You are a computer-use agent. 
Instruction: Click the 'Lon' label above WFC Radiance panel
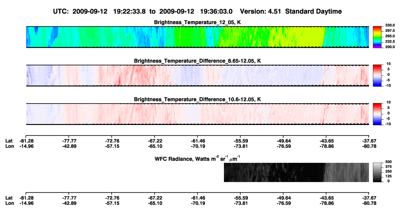coord(9,146)
